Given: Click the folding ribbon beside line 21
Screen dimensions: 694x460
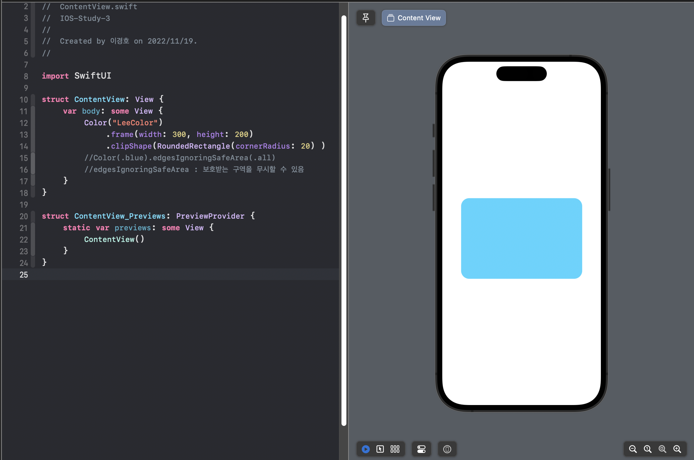Looking at the screenshot, I should [33, 228].
